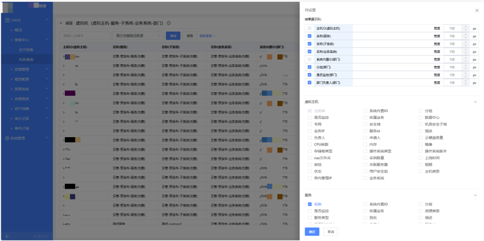The image size is (484, 241).
Task: Expand the 模型配置 sidebar submenu
Action: (47, 79)
